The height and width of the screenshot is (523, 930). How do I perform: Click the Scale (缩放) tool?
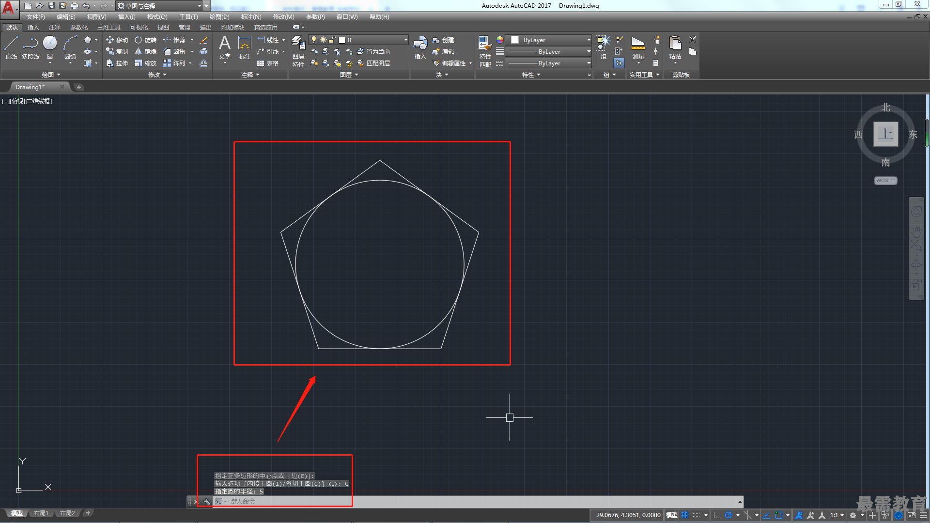tap(145, 63)
